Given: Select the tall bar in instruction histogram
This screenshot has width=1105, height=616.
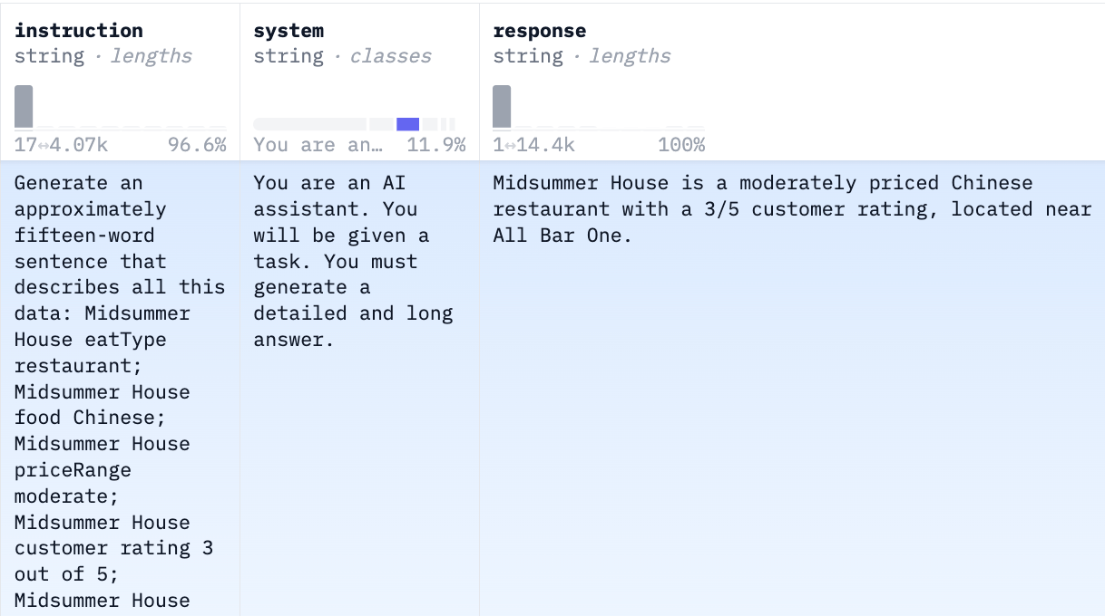Looking at the screenshot, I should click(24, 106).
